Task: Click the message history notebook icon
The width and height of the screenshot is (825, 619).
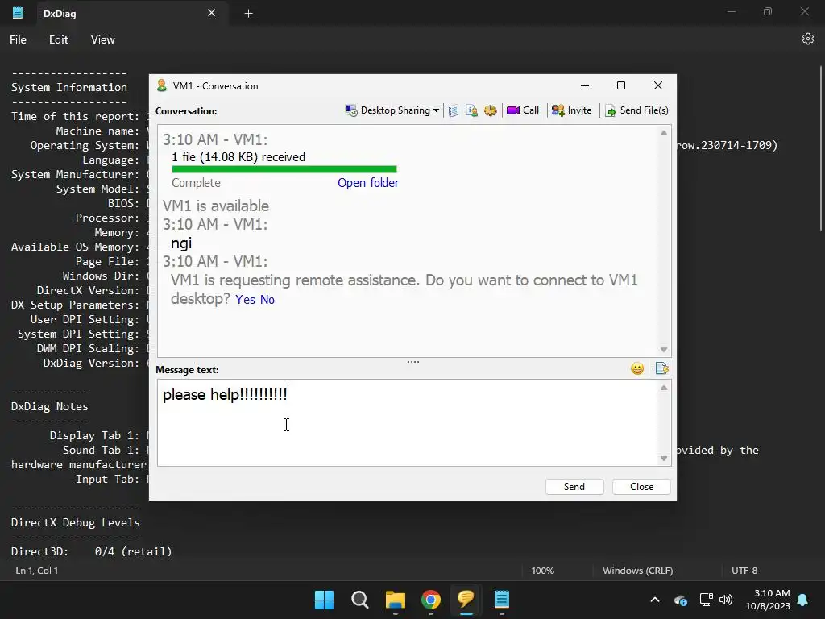Action: 454,110
